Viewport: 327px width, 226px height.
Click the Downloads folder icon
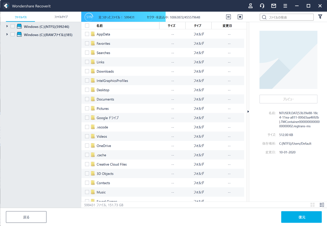[93, 71]
